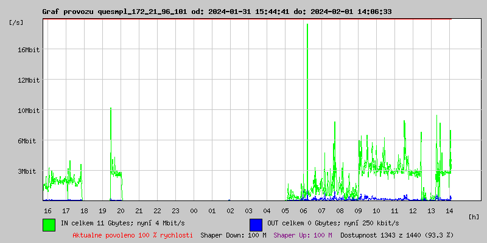Image resolution: width=487 pixels, height=243 pixels.
Task: Select hour marker 19 on time axis
Action: (x=102, y=210)
